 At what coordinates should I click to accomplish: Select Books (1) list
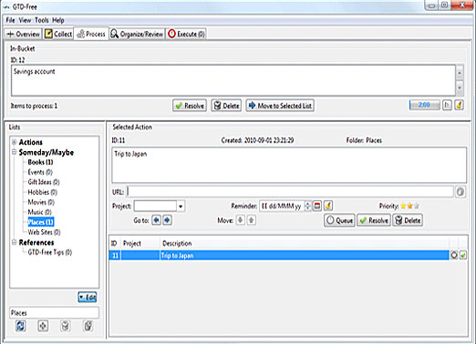click(40, 162)
